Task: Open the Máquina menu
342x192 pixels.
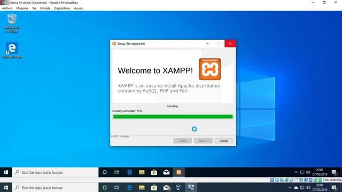Action: [x=22, y=9]
